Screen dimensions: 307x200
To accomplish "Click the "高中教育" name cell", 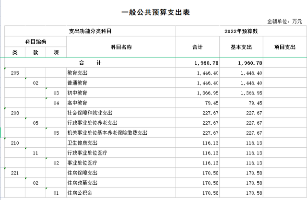I will 77,103.
